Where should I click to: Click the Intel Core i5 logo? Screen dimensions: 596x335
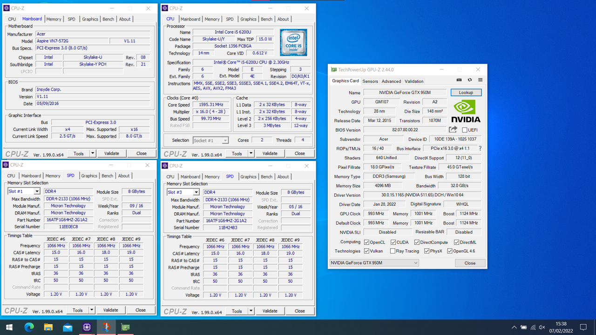293,42
